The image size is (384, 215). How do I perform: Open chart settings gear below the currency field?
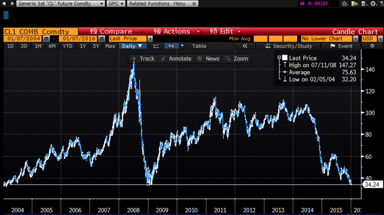coord(372,46)
